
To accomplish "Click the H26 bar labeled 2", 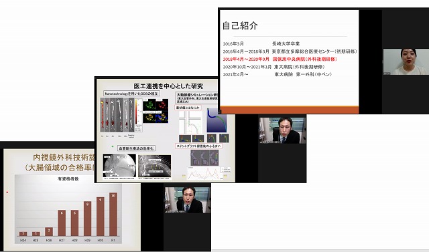I will coord(49,232).
